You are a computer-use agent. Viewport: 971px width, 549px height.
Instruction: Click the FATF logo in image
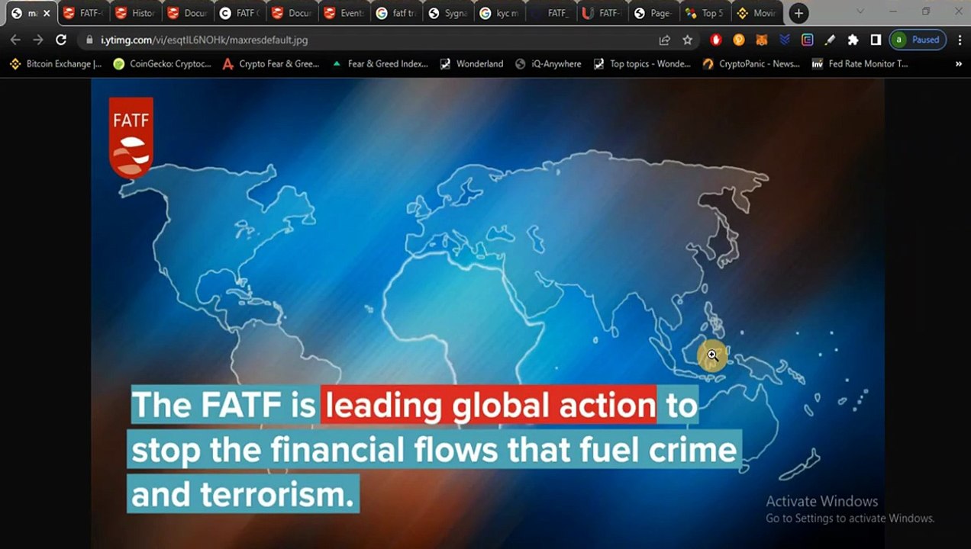tap(131, 138)
